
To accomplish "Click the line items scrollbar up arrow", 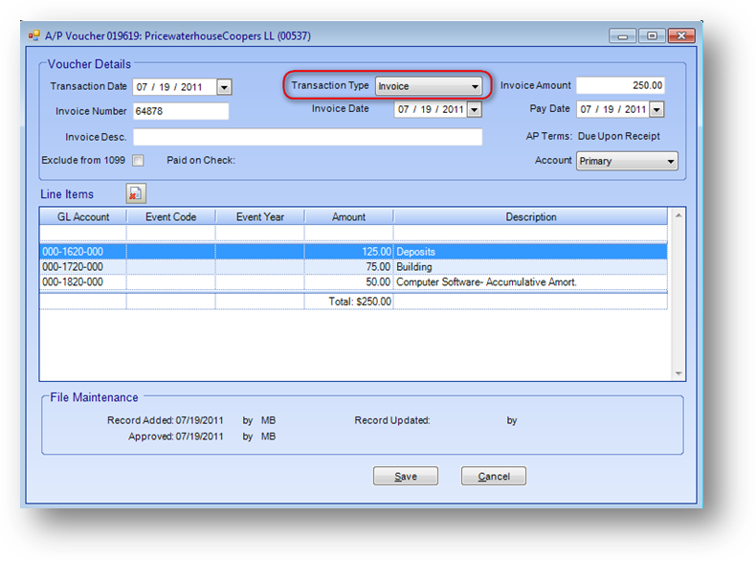I will [x=678, y=215].
